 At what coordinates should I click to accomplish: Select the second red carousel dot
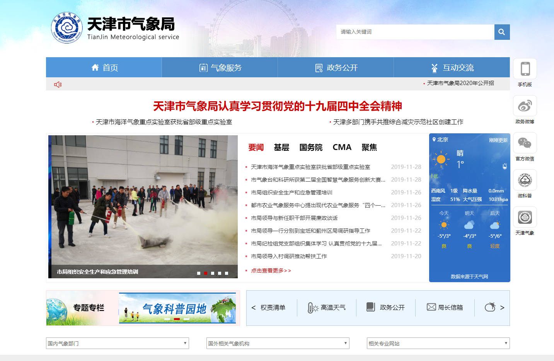coord(206,273)
